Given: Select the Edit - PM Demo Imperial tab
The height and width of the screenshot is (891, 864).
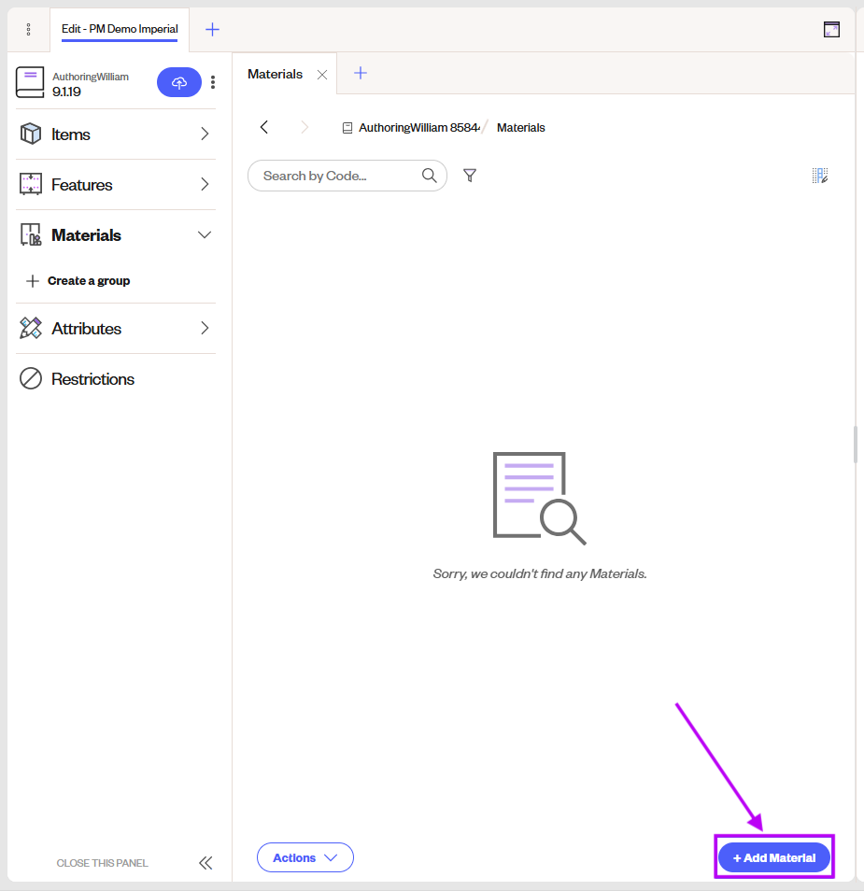Looking at the screenshot, I should tap(120, 30).
